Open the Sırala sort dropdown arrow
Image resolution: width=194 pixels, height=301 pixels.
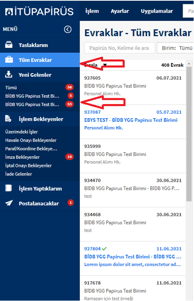click(105, 65)
